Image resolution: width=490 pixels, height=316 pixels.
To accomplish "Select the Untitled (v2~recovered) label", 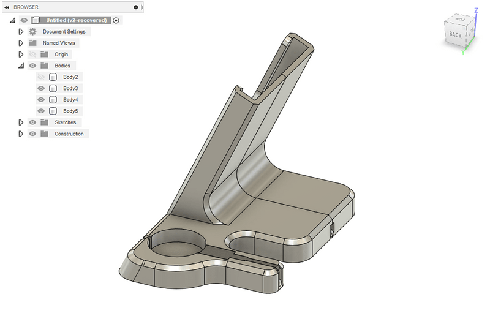I will (77, 20).
